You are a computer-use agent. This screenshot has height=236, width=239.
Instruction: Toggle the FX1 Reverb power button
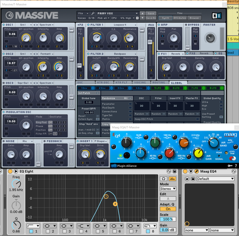tap(159, 54)
